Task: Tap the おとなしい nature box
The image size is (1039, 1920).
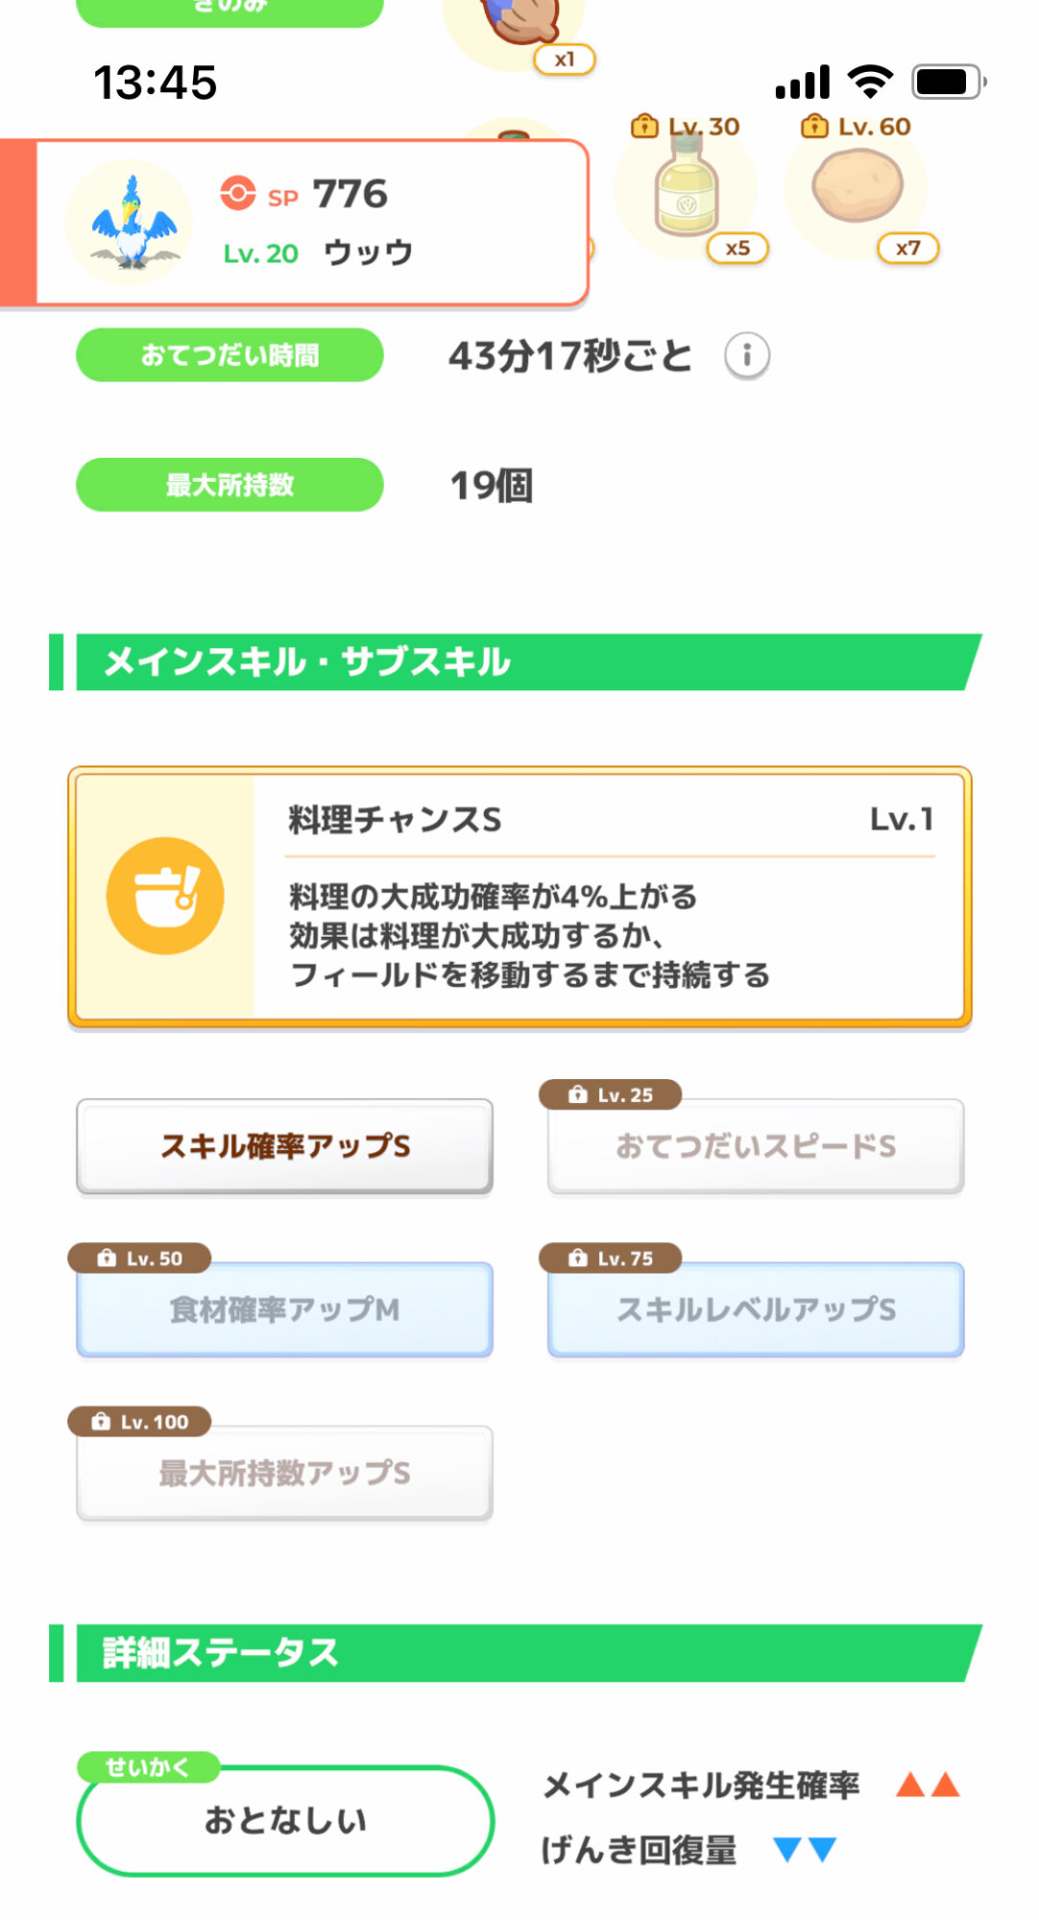Action: pyautogui.click(x=285, y=1820)
